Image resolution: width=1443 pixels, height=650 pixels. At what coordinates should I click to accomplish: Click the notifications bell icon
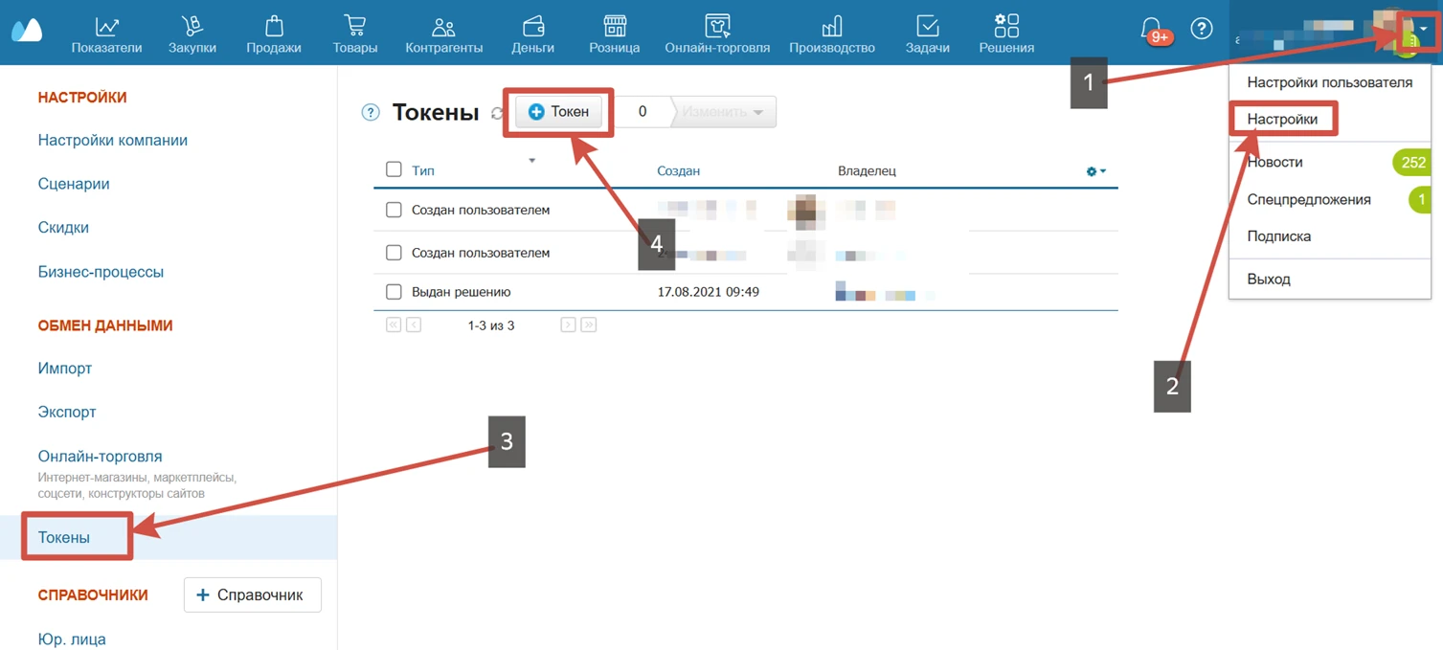coord(1151,29)
